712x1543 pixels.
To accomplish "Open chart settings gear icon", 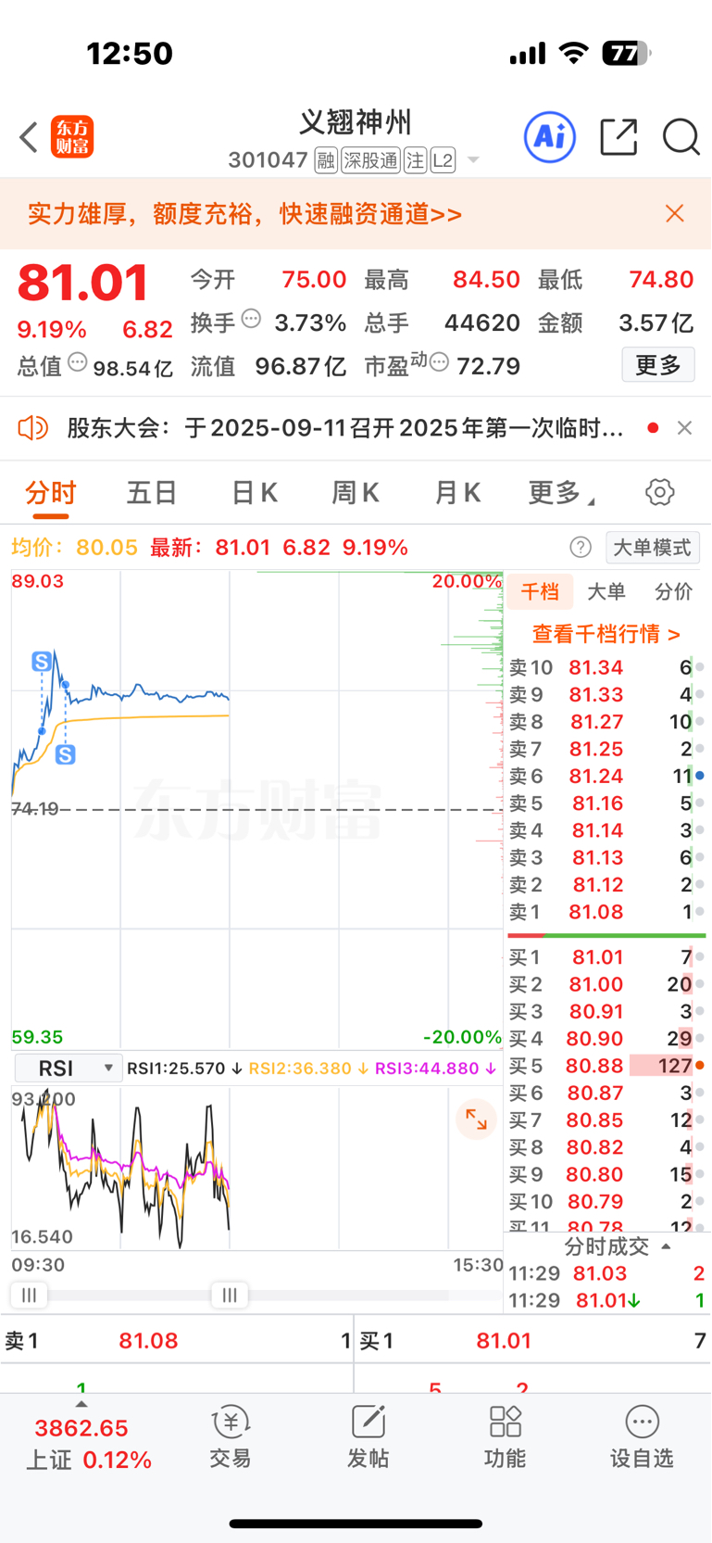I will click(660, 492).
